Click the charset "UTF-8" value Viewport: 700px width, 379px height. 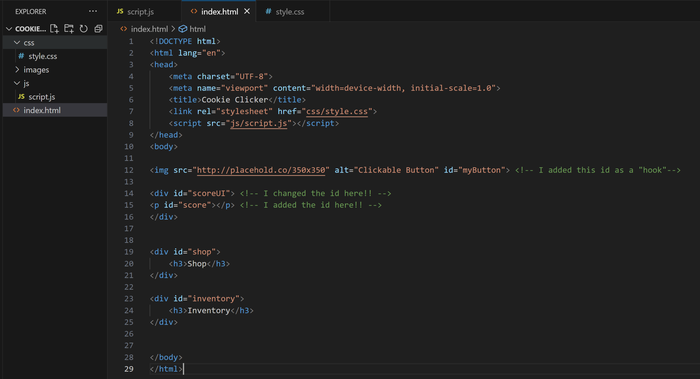(251, 76)
